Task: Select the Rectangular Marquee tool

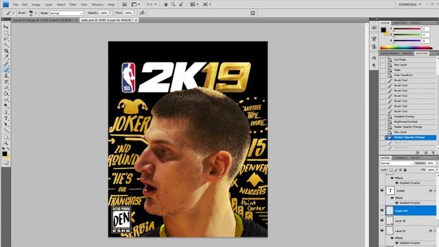Action: click(6, 33)
